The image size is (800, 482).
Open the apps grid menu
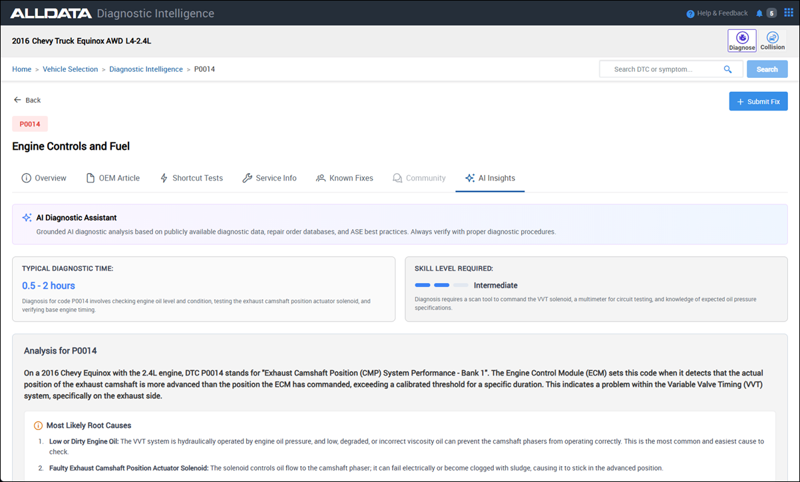click(x=789, y=13)
